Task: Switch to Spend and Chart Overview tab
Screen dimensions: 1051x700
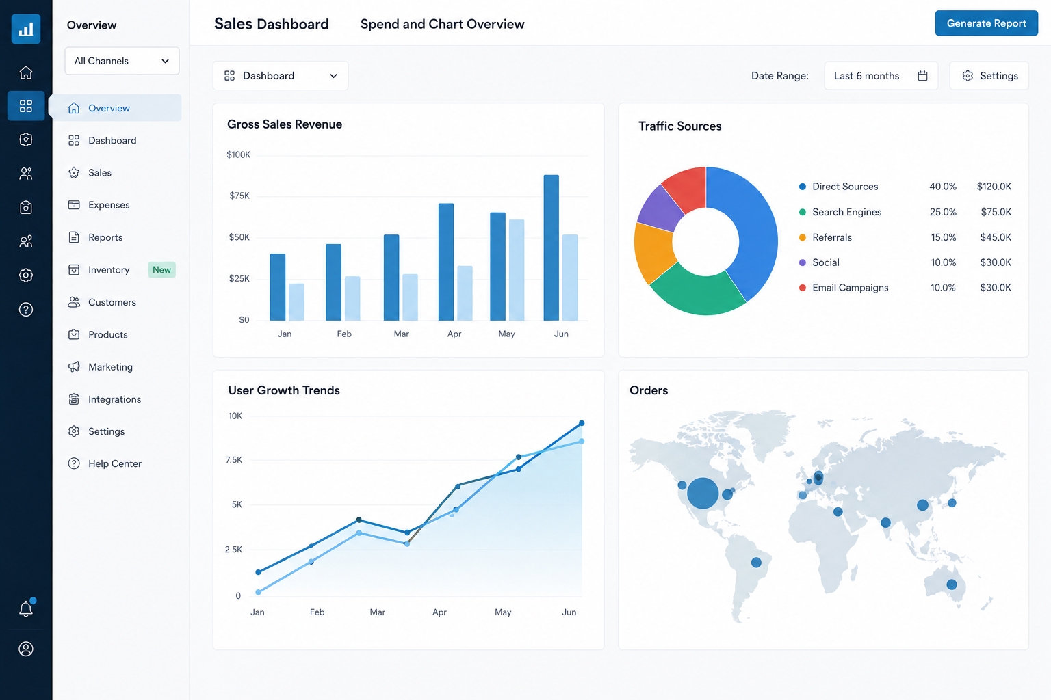Action: click(442, 24)
